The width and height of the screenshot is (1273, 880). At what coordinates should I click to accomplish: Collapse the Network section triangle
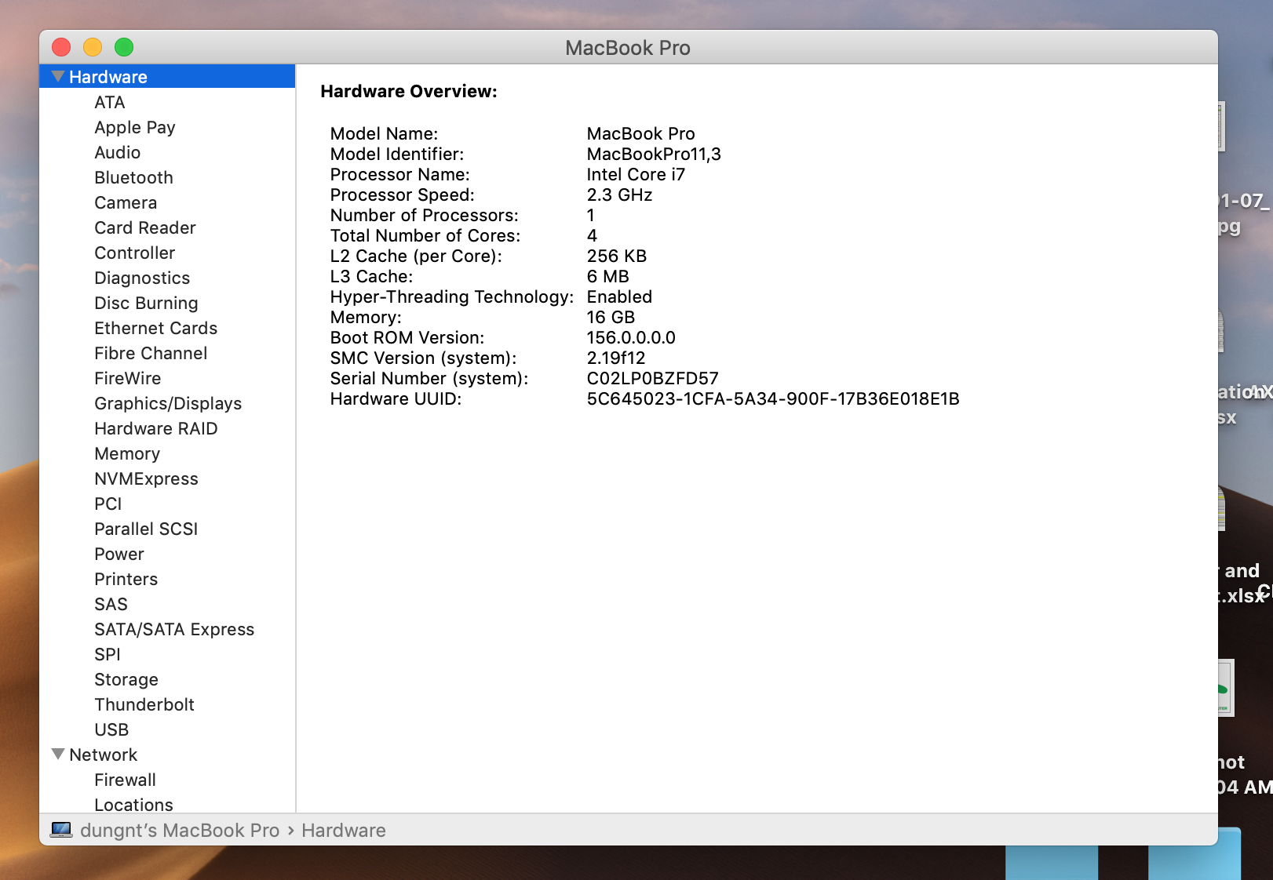57,755
